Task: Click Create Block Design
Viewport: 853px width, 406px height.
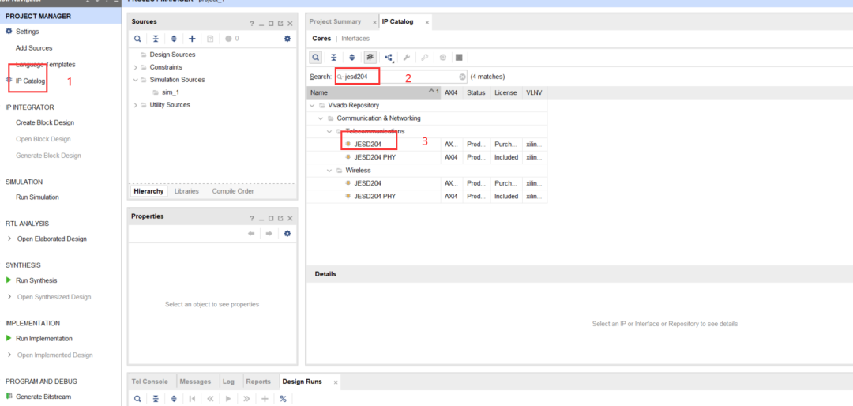Action: pos(45,122)
